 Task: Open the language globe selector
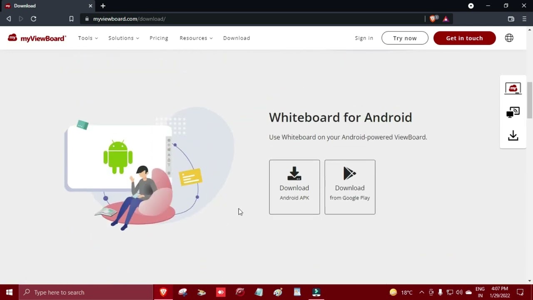pyautogui.click(x=509, y=38)
